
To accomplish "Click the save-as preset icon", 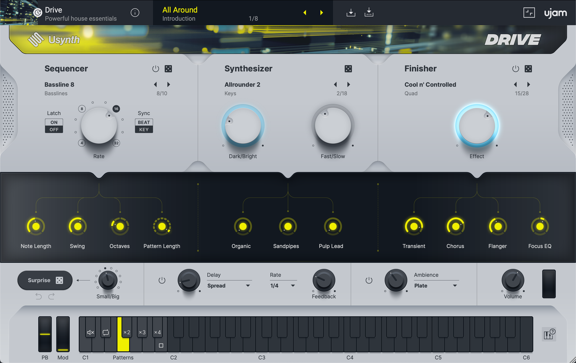I will tap(369, 13).
